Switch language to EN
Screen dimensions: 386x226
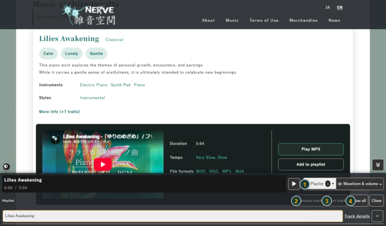340,8
